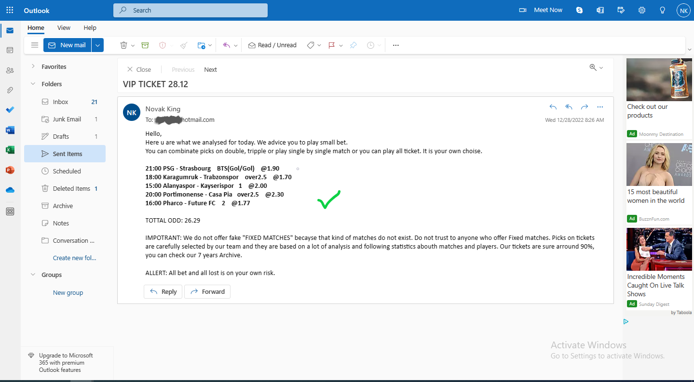Screen dimensions: 694x382
Task: Launch Word from the left rail
Action: click(10, 130)
